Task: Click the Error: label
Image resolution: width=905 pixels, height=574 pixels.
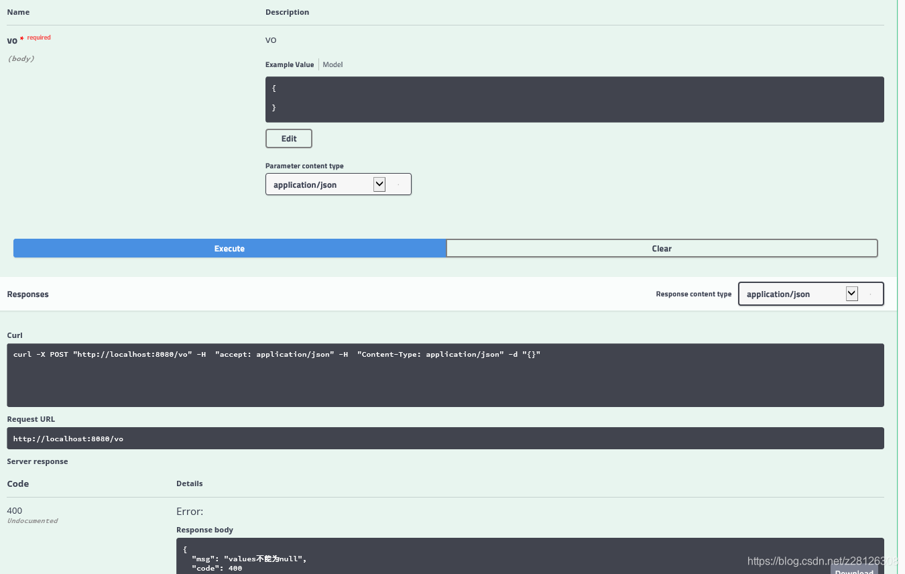Action: [x=190, y=511]
